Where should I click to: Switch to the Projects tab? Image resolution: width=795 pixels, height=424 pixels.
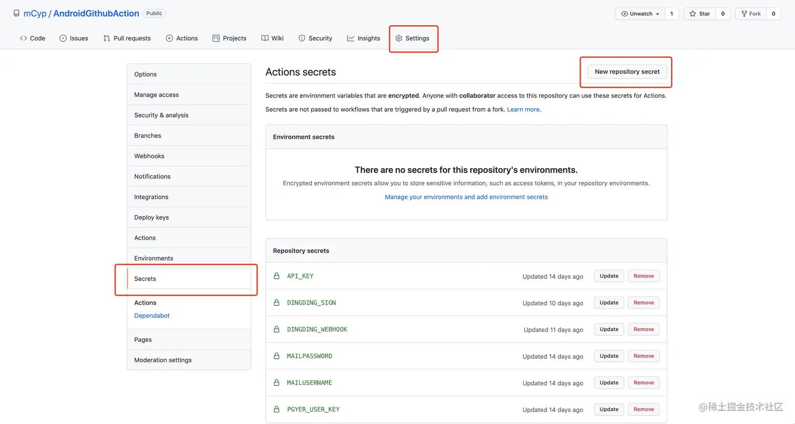tap(229, 38)
